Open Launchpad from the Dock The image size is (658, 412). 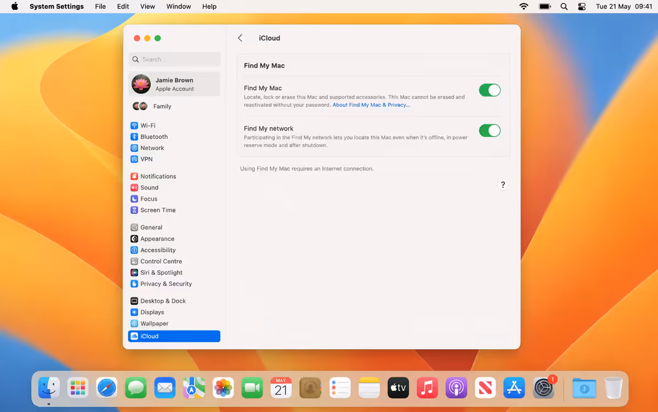coord(78,388)
